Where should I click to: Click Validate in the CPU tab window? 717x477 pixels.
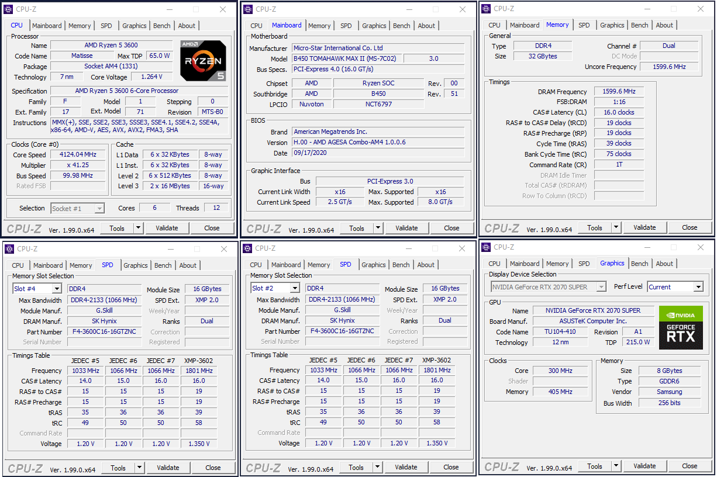[167, 228]
